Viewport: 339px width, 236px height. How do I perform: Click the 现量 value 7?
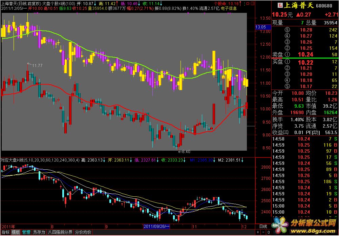[302, 23]
